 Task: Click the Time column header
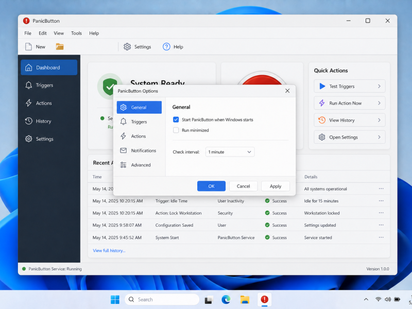[x=97, y=177]
